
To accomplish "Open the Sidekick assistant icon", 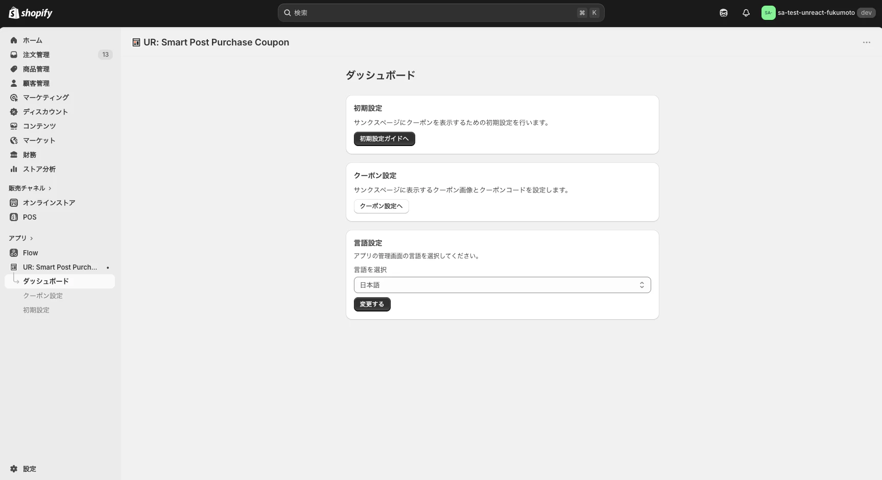I will coord(724,13).
